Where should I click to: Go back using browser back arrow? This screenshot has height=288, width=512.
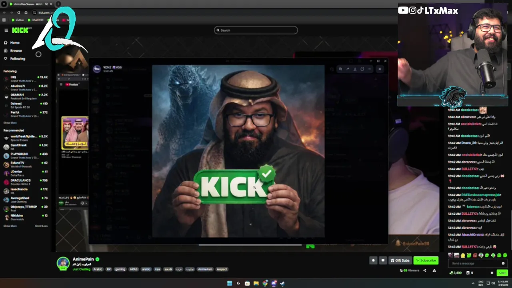5,12
